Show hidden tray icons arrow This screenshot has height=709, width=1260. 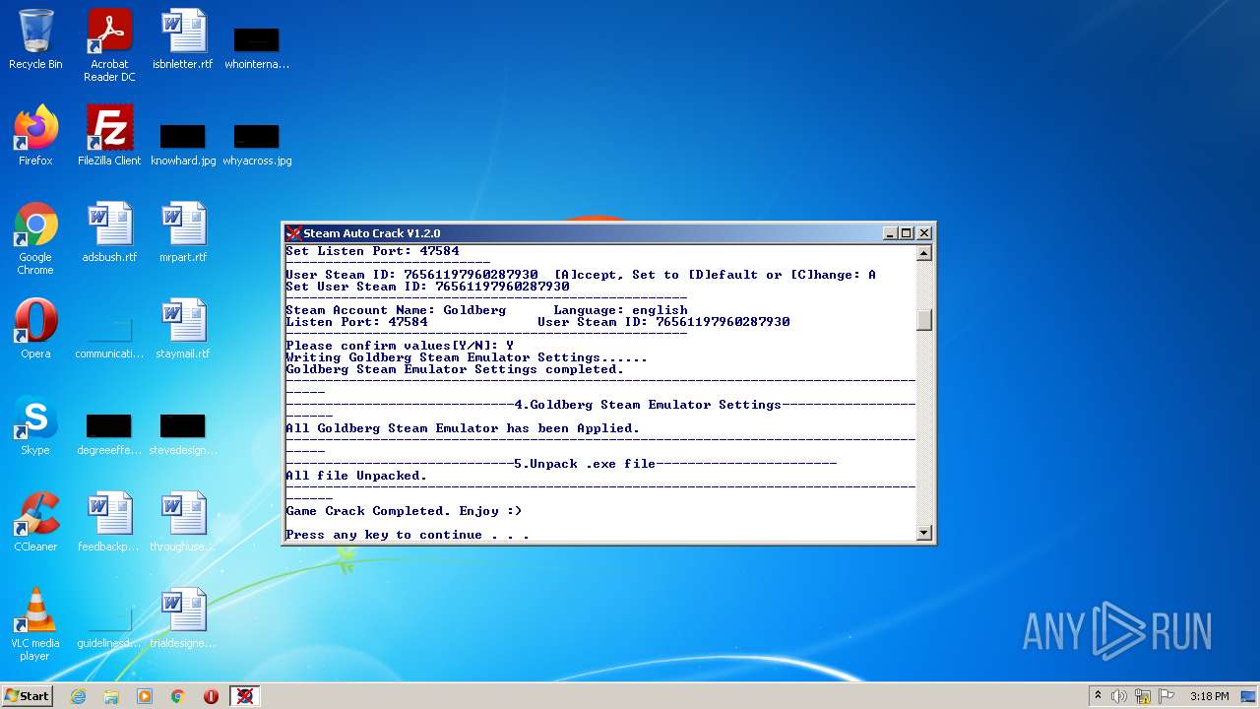click(x=1099, y=696)
